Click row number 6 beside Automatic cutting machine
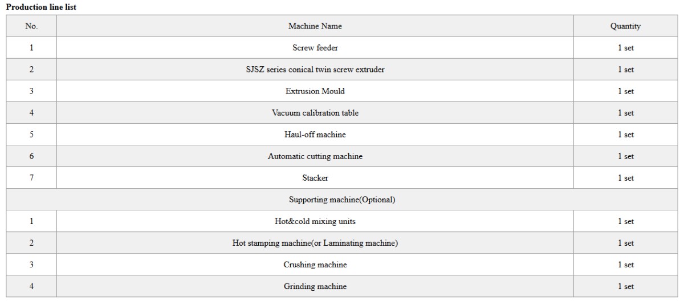 (31, 156)
